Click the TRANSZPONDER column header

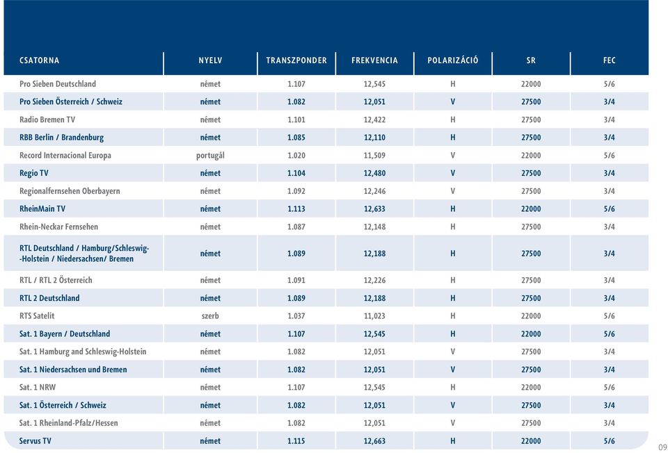(x=296, y=60)
